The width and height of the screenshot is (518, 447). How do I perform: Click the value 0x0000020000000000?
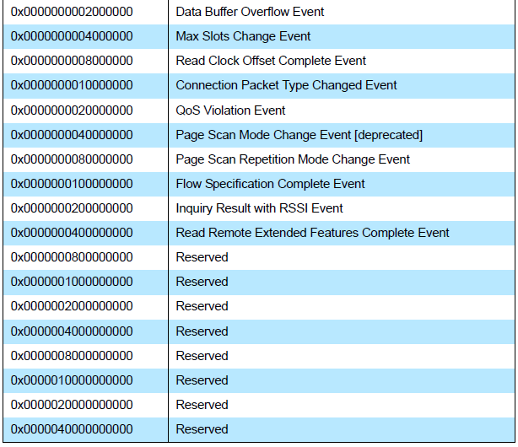tap(72, 404)
